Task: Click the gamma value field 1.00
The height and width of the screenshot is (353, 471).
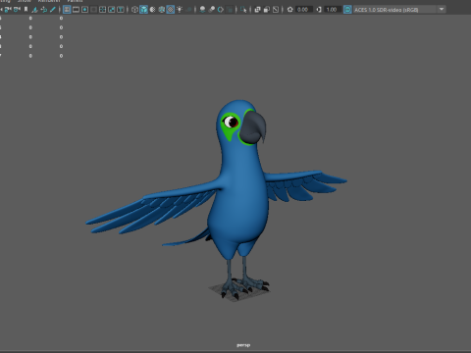Action: (x=332, y=10)
